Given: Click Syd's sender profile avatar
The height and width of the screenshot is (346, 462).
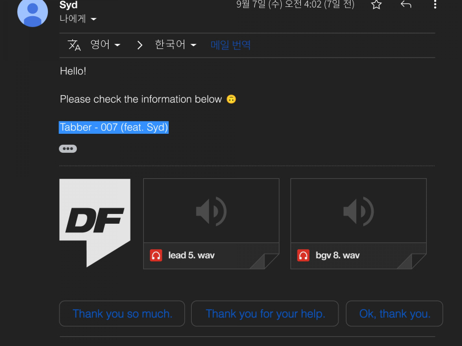Looking at the screenshot, I should [32, 12].
